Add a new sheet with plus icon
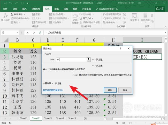Image resolution: width=168 pixels, height=125 pixels. pos(85,119)
